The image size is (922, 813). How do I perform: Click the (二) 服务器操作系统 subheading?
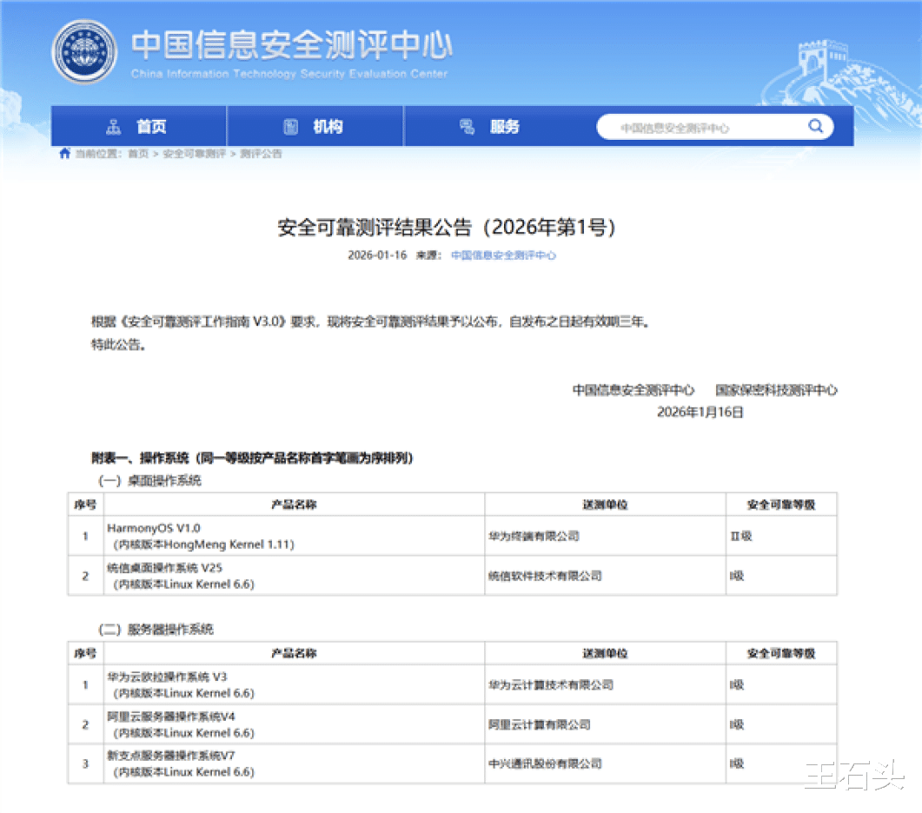coord(156,629)
